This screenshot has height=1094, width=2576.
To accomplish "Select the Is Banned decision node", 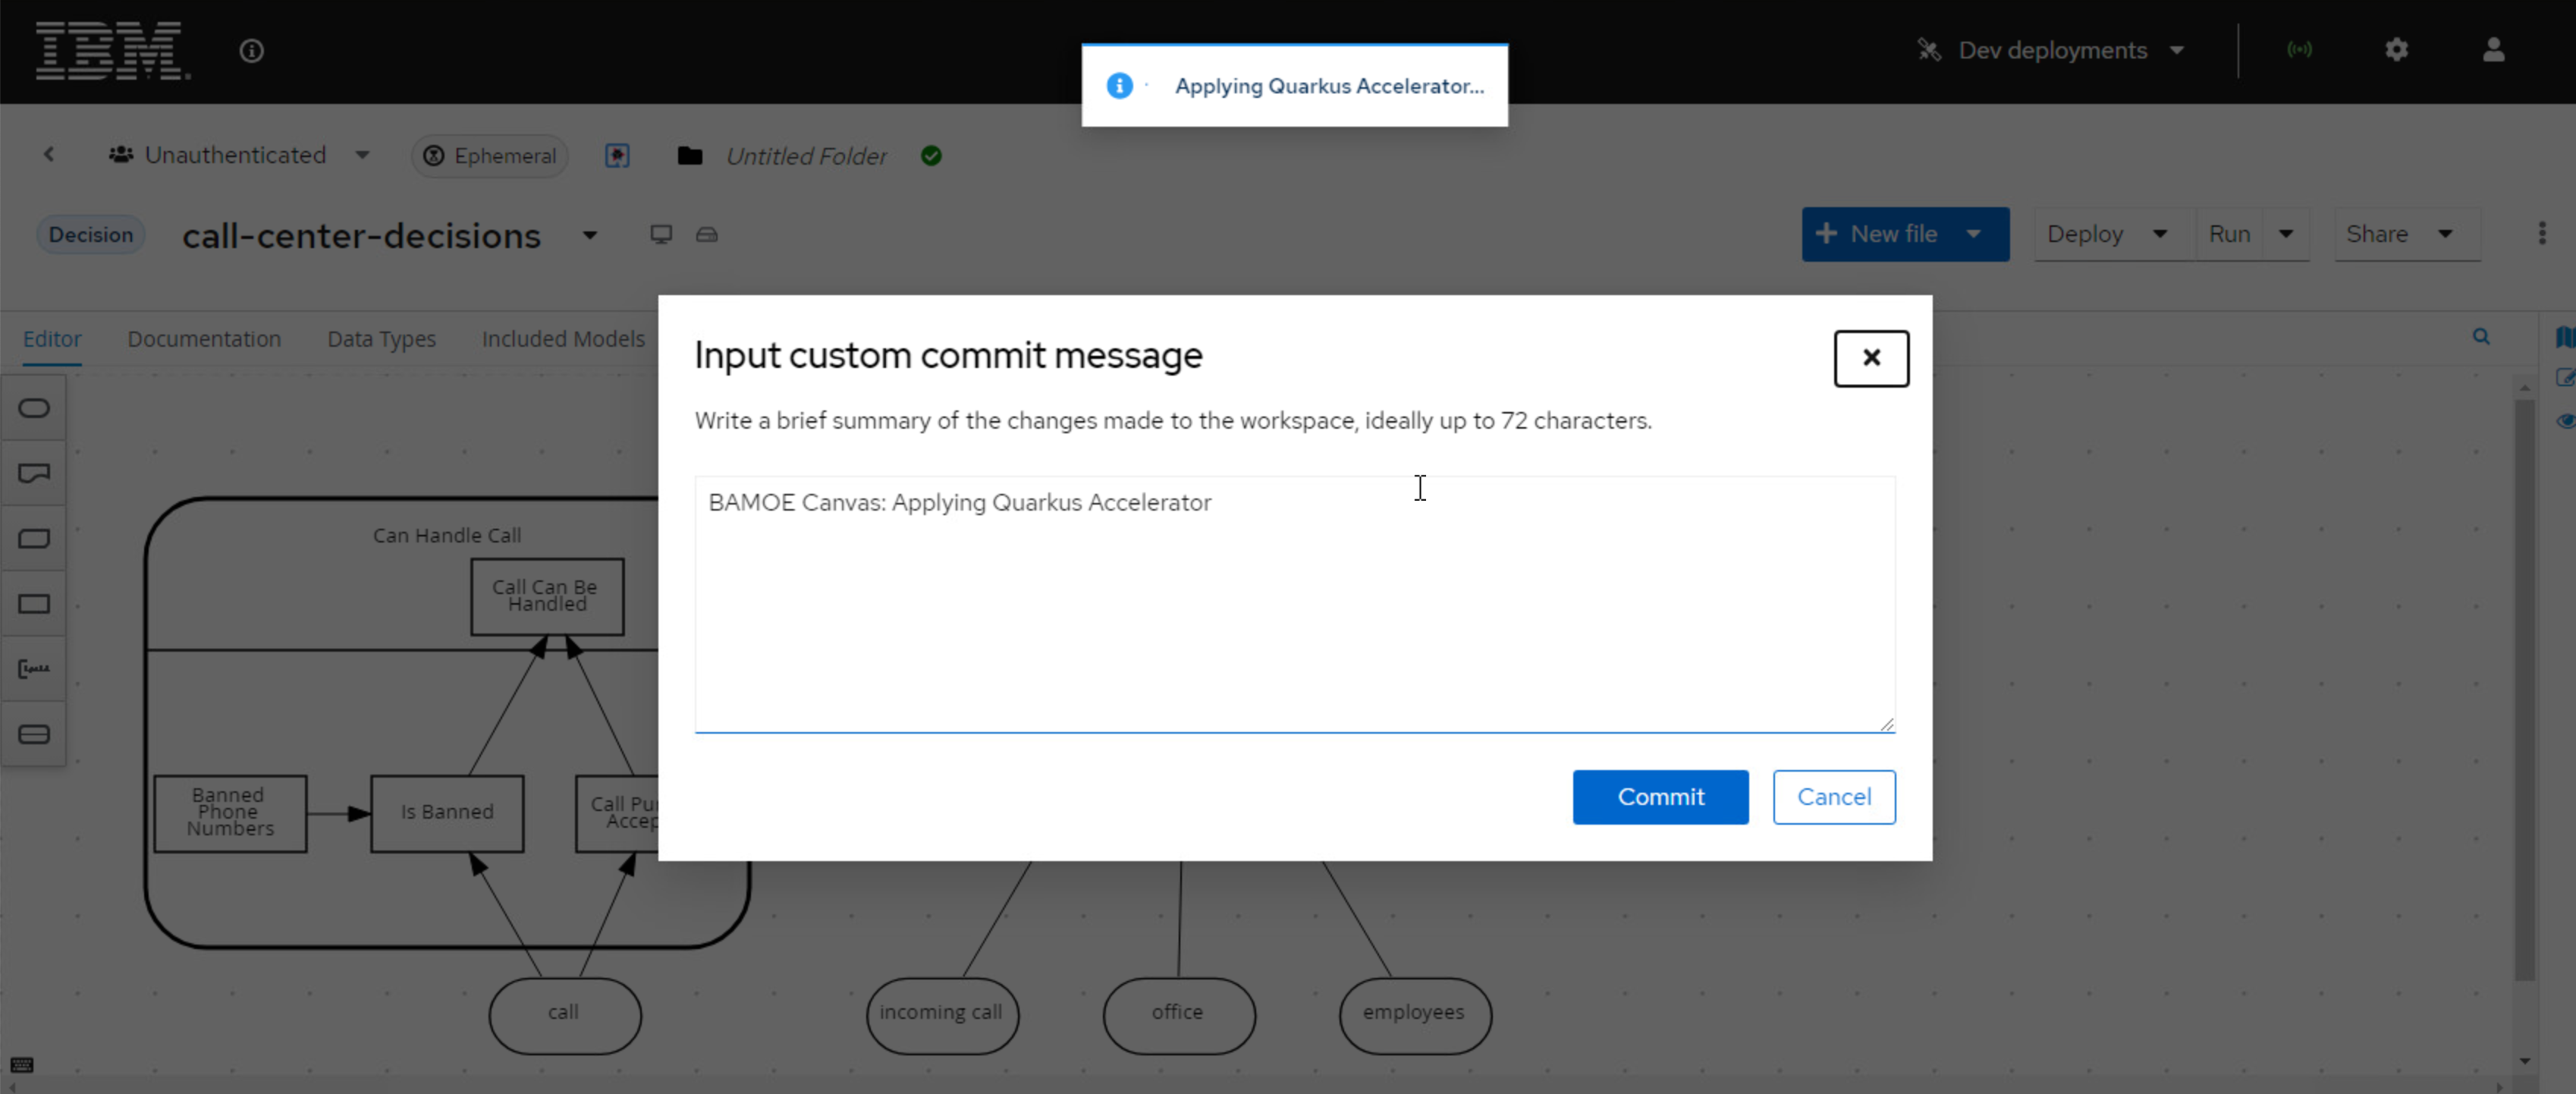I will pos(447,813).
